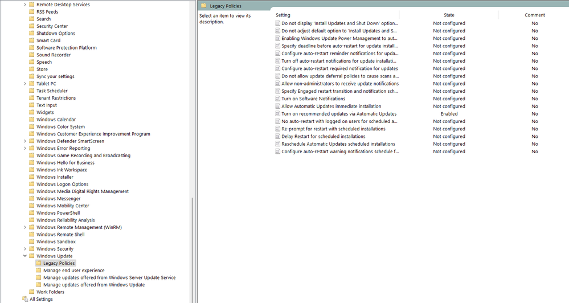Click policy icon for Do not display 'Install Updates and Shut Down'

pyautogui.click(x=277, y=23)
